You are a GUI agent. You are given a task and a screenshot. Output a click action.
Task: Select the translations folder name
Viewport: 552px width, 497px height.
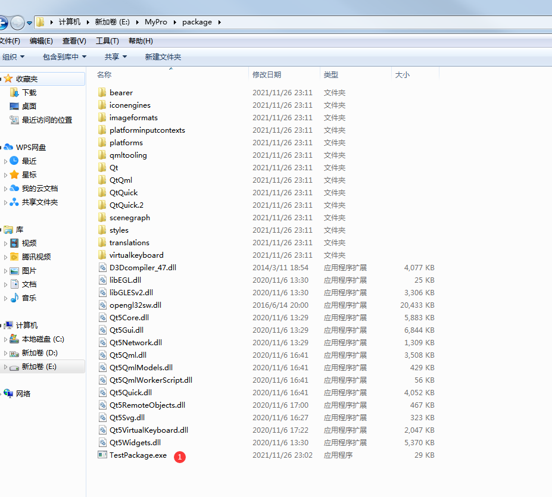click(129, 242)
